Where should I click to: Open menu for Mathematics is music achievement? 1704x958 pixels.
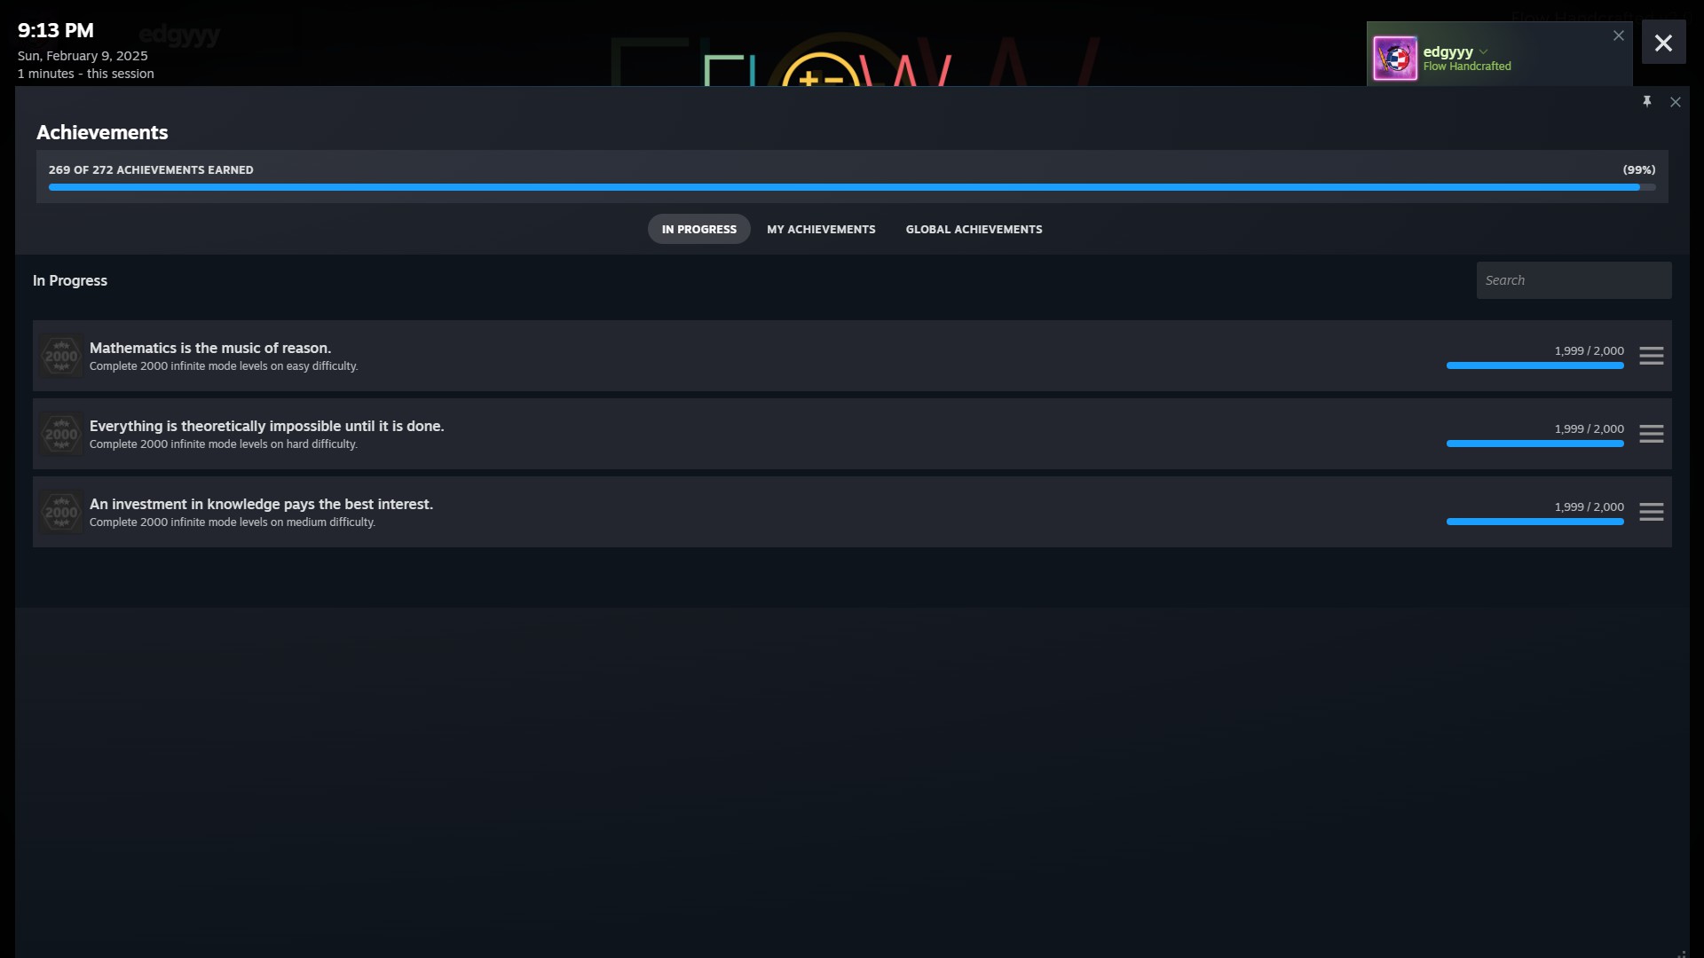(1651, 356)
